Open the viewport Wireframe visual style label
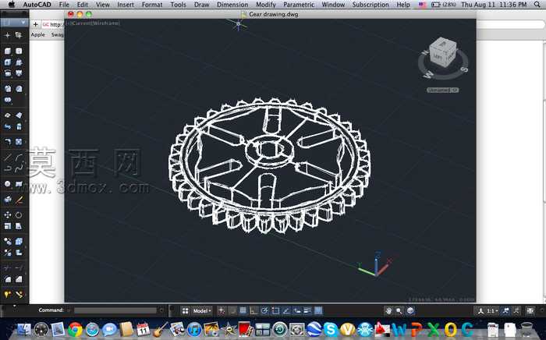This screenshot has width=546, height=340. click(108, 23)
